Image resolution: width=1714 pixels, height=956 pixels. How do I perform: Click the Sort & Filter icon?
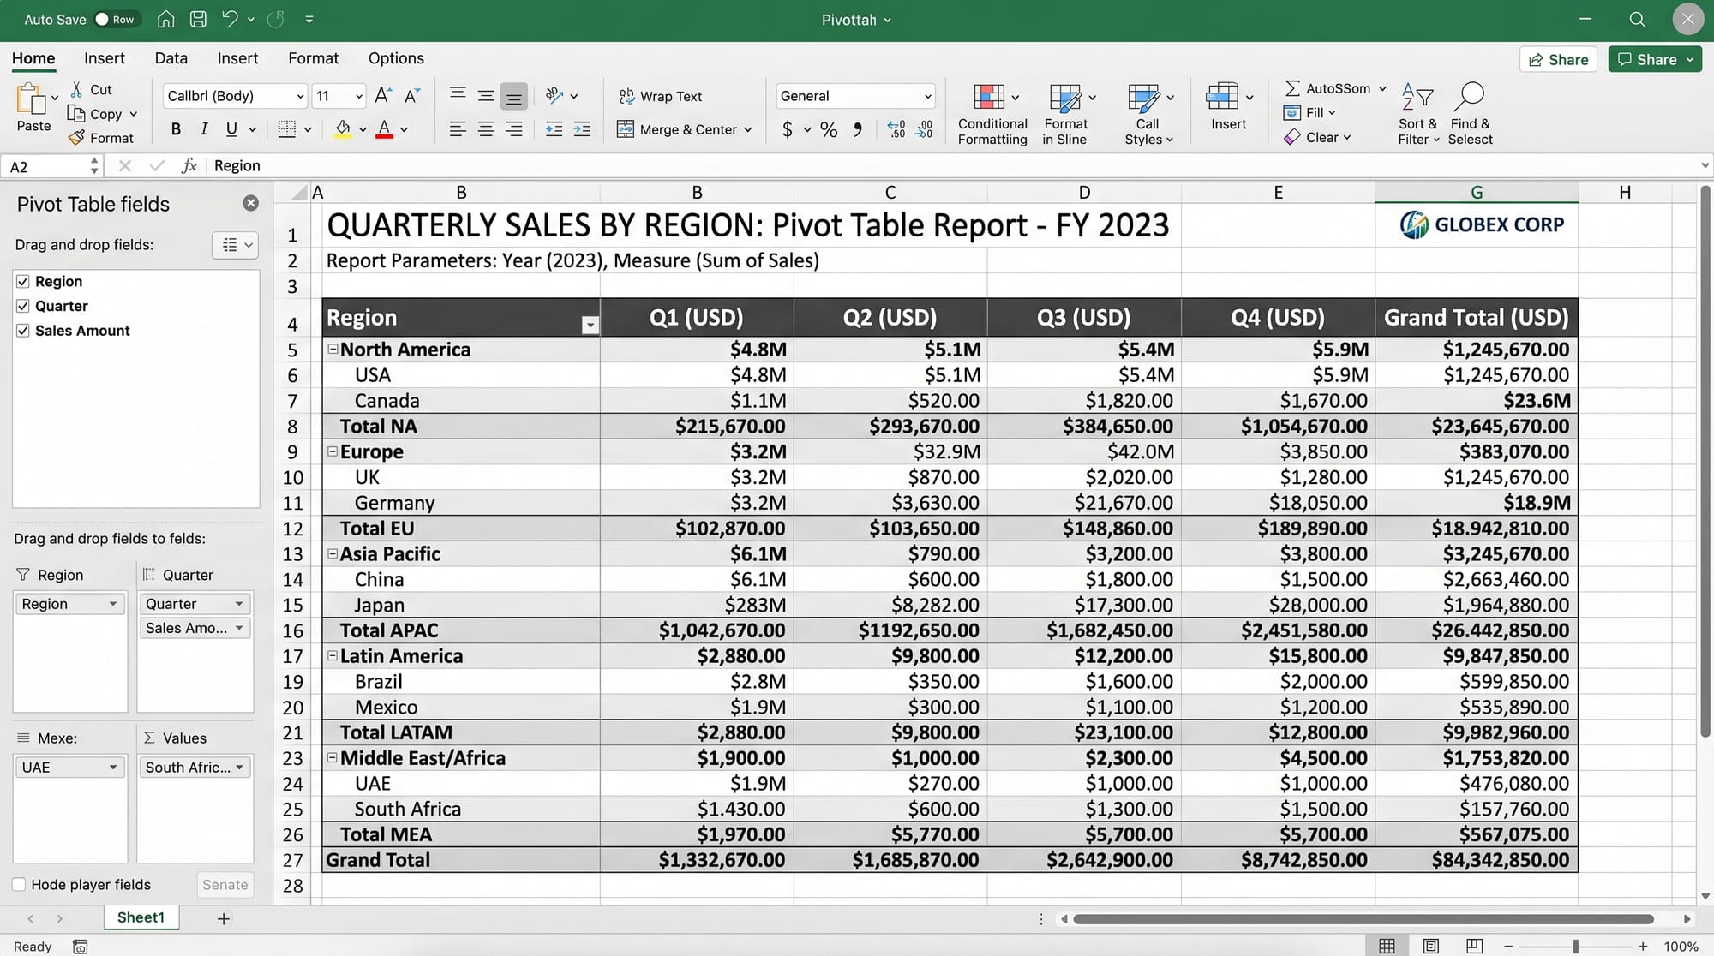(1417, 97)
